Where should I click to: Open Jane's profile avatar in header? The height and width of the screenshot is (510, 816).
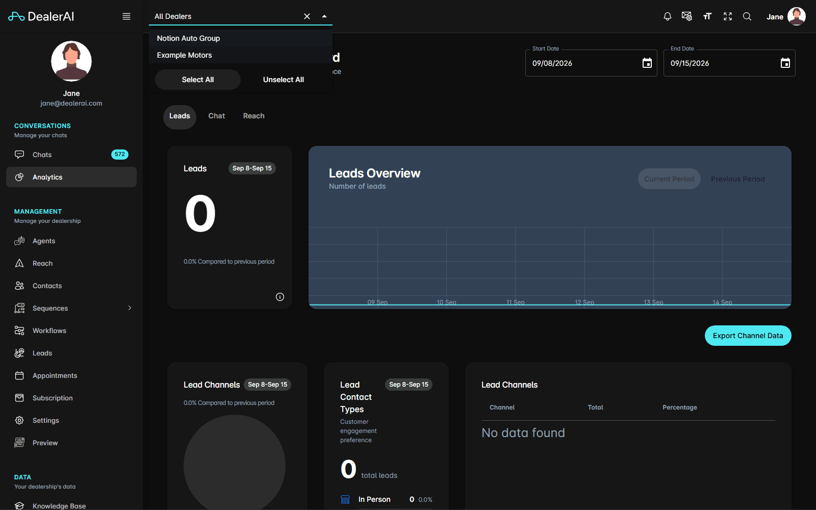(797, 16)
